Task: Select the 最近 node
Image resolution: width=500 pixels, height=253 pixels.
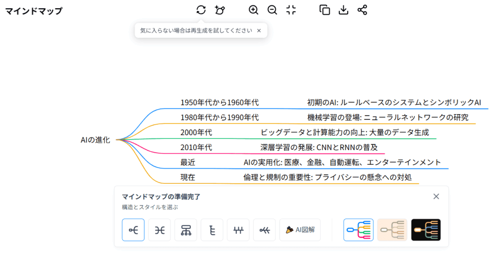Action: (187, 162)
